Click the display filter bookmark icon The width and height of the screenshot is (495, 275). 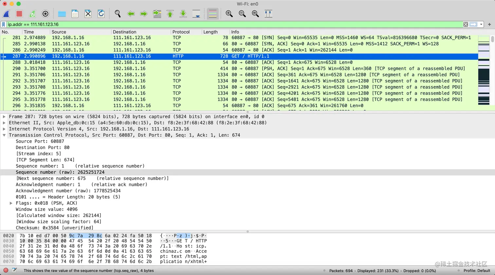[4, 24]
